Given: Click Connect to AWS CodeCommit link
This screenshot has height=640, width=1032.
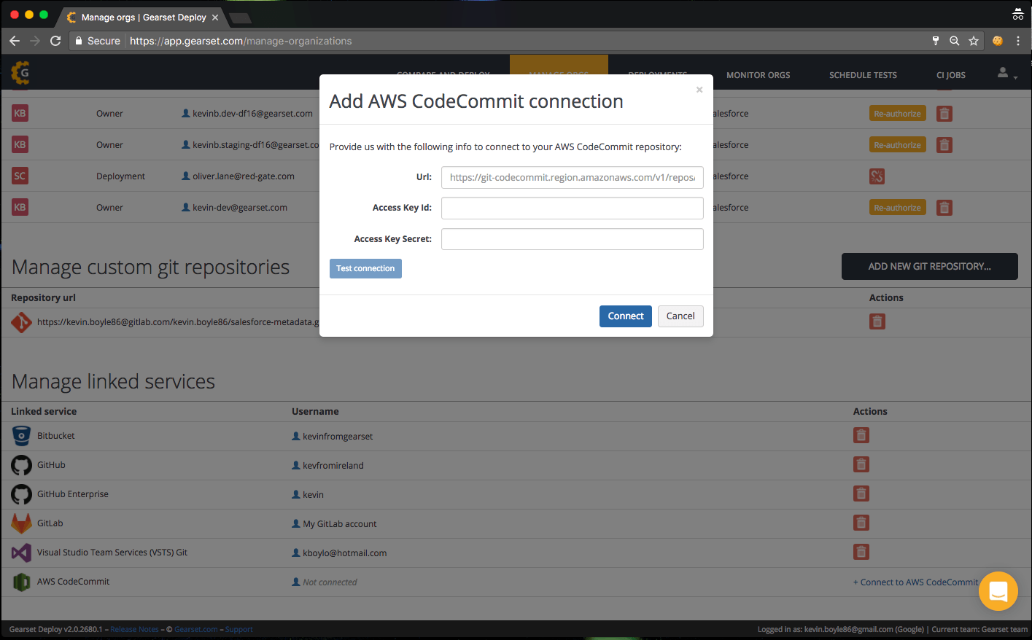Looking at the screenshot, I should coord(916,582).
